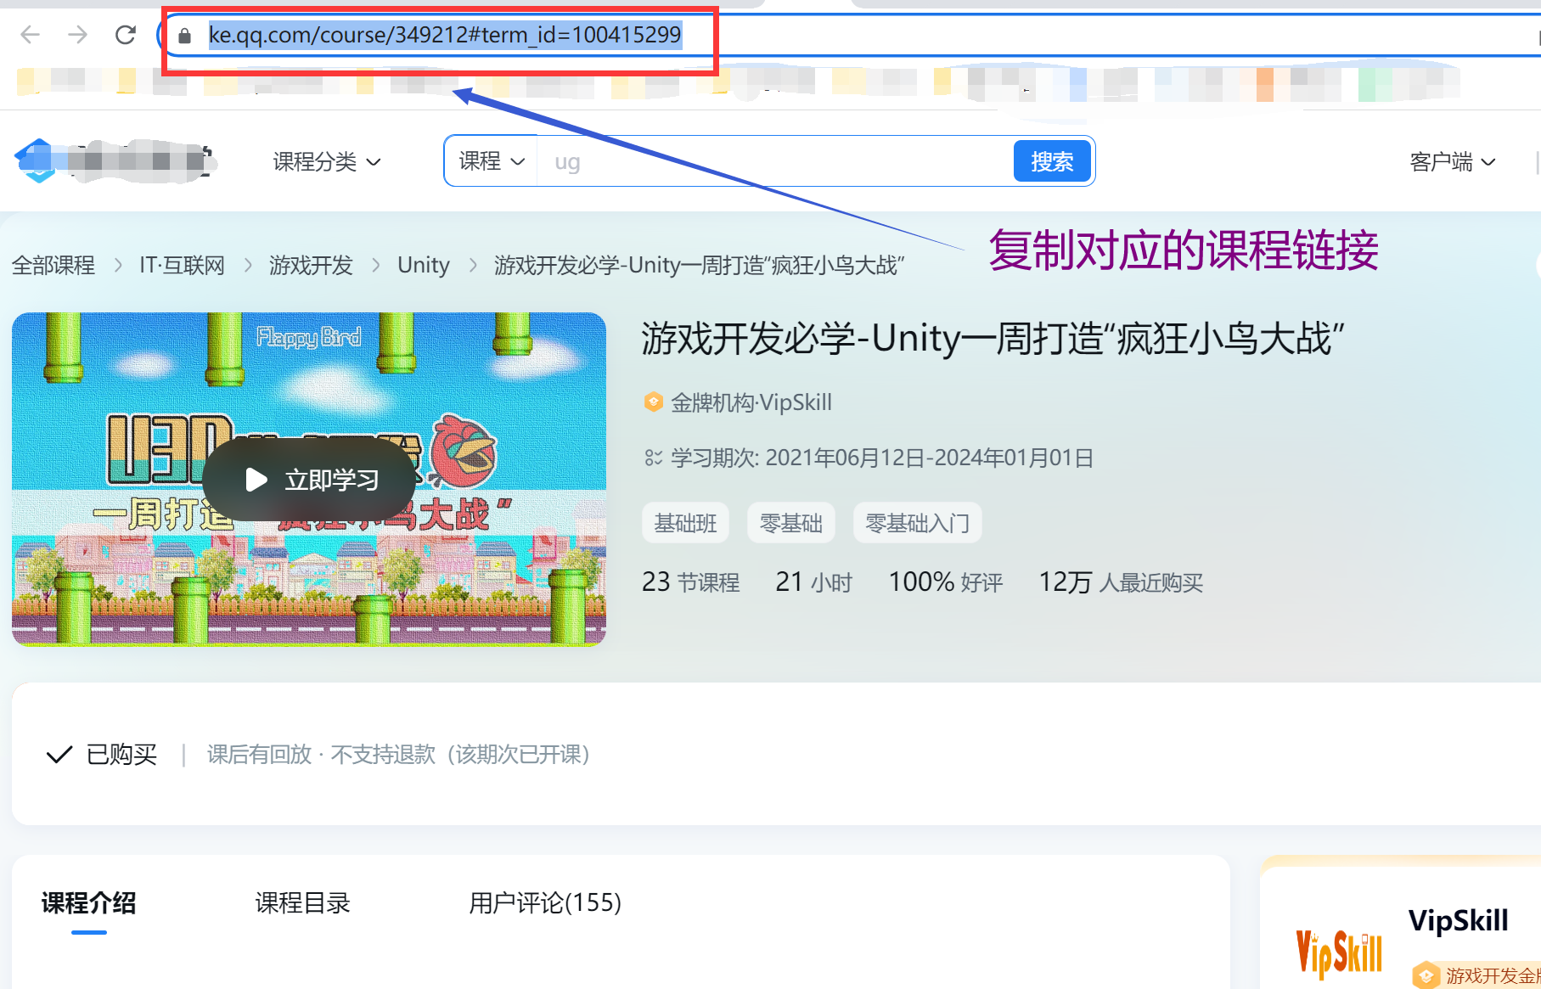Open Unity breadcrumb link
The height and width of the screenshot is (989, 1541).
(x=424, y=265)
